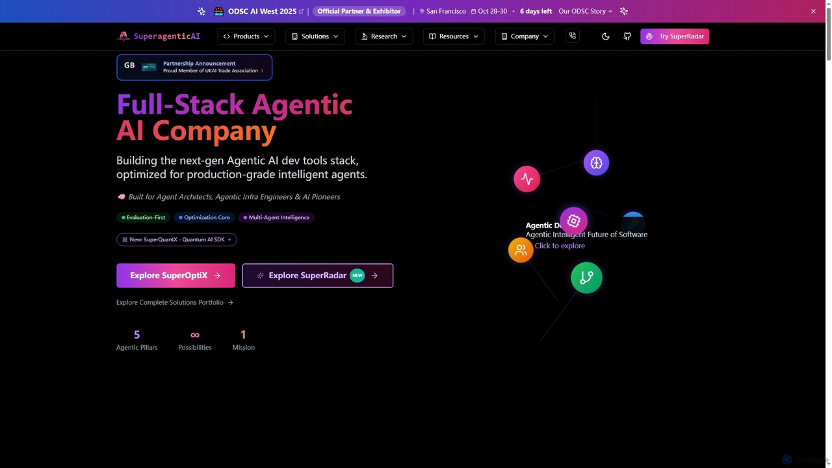Expand the Resources dropdown menu

pyautogui.click(x=454, y=36)
